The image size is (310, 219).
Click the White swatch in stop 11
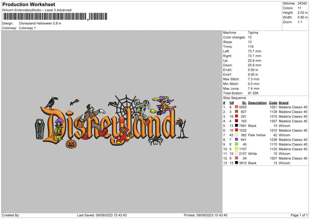coord(237,153)
